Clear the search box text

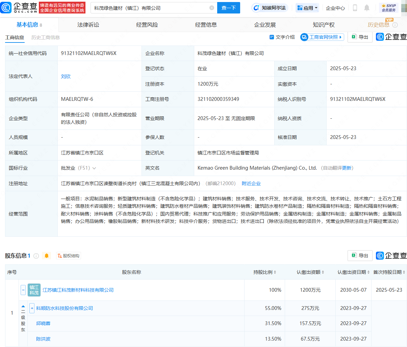[x=212, y=8]
